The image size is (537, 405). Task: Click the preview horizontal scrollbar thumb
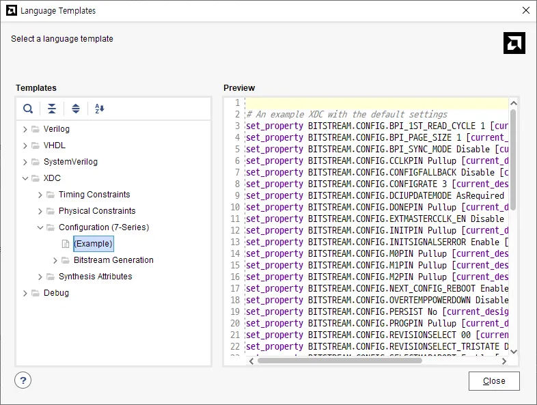point(340,361)
